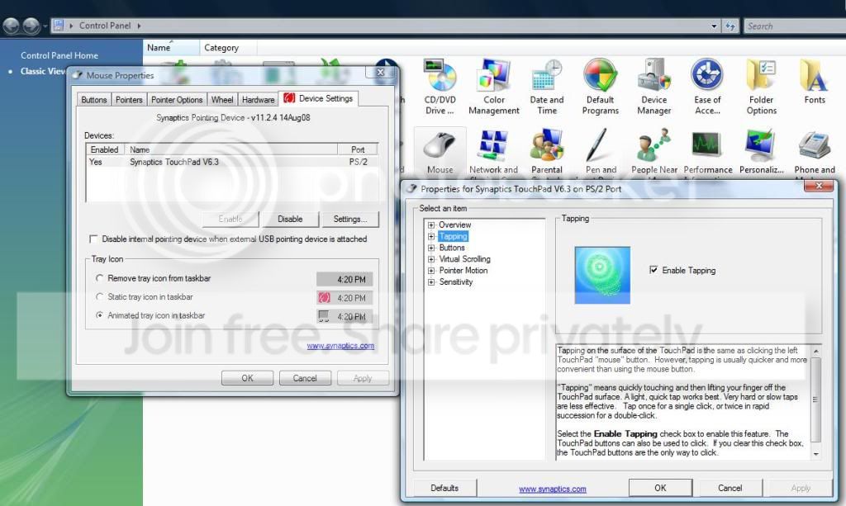Open Network and Sharing icon
Image resolution: width=846 pixels, height=506 pixels.
click(493, 152)
